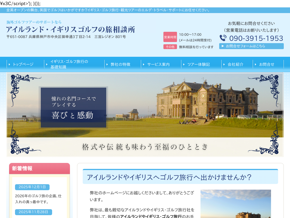Click the arrow icon next to サービス案内
The image size is (290, 218).
(x=144, y=64)
